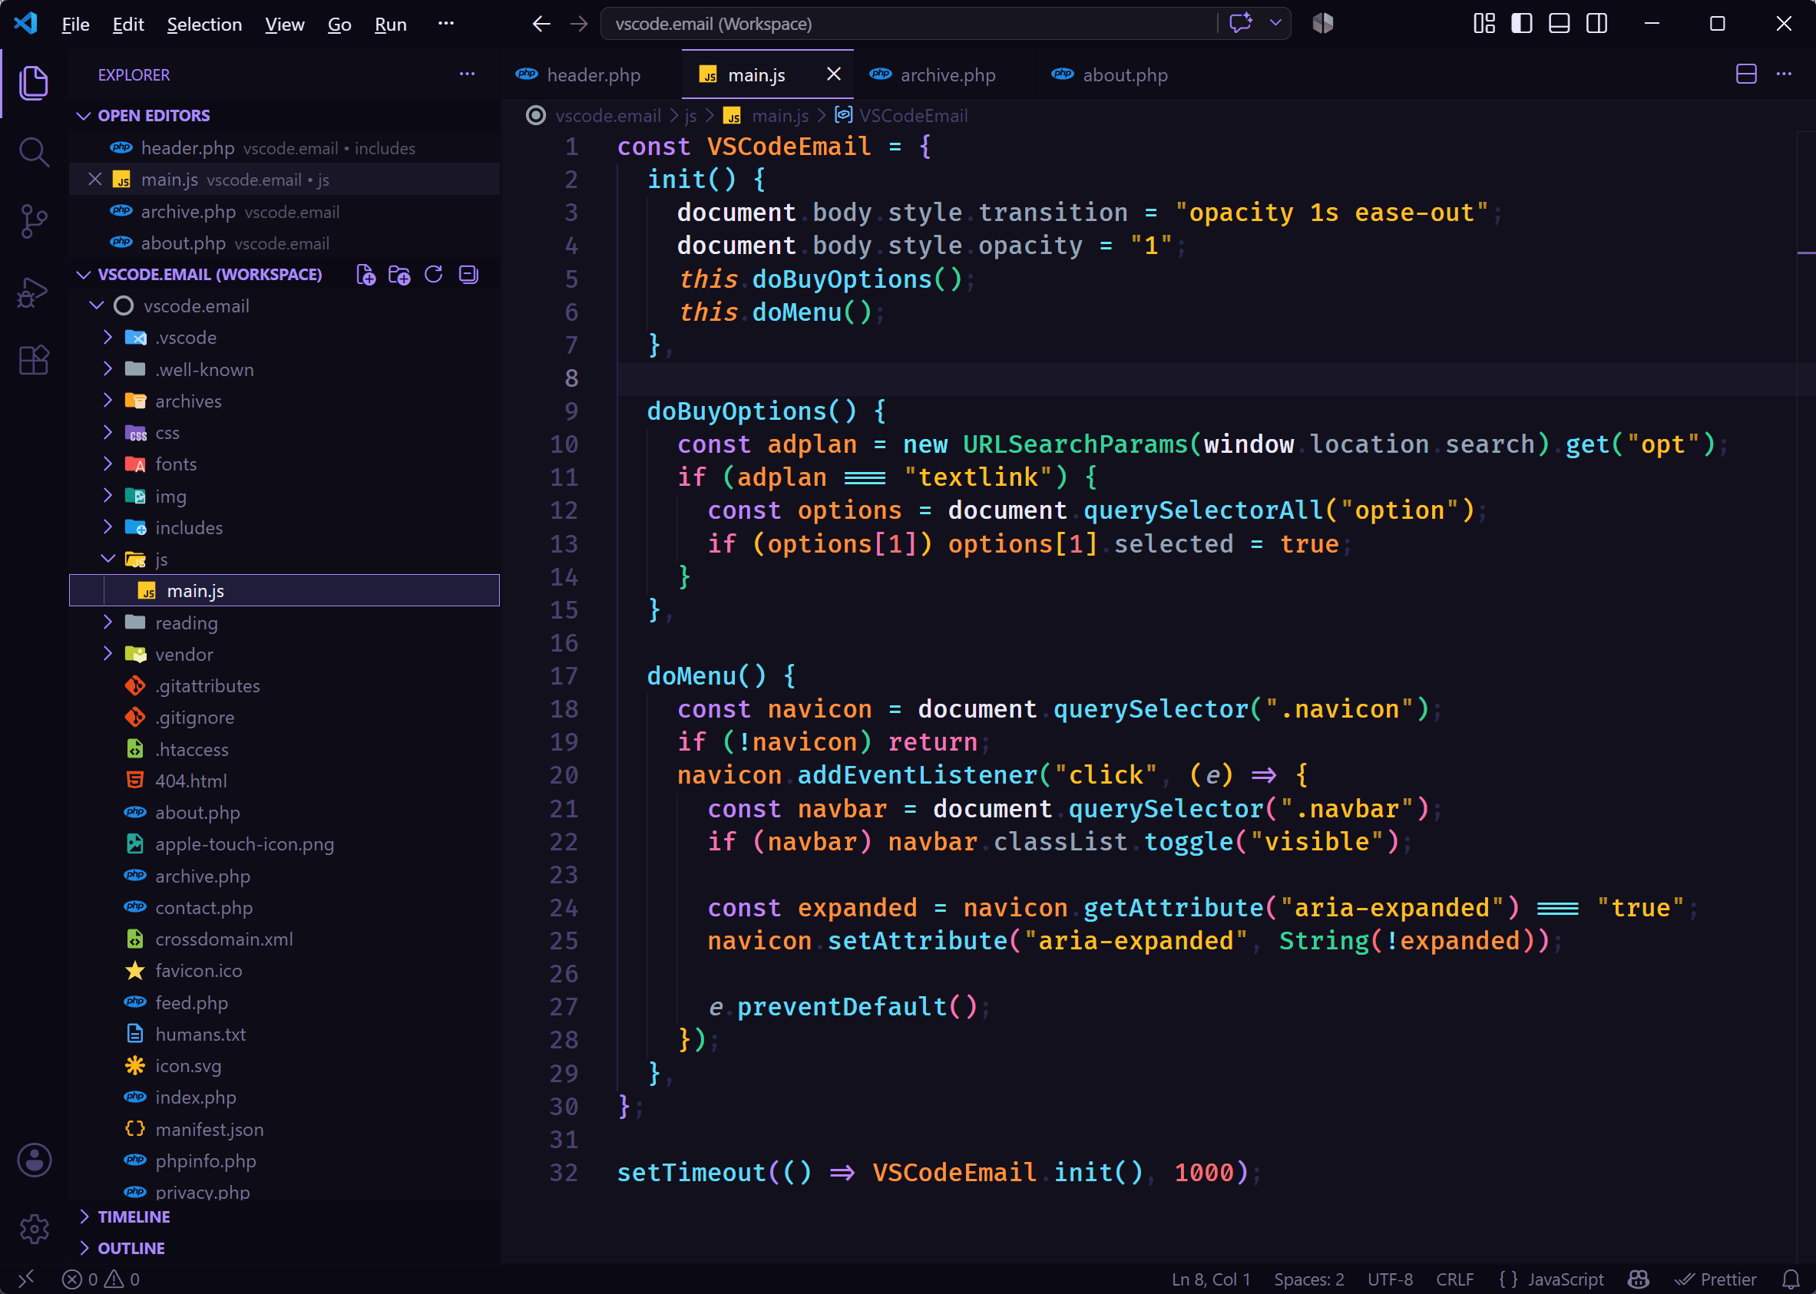Screen dimensions: 1816x1294
Task: Open .gitignore in the file tree
Action: tap(285, 717)
